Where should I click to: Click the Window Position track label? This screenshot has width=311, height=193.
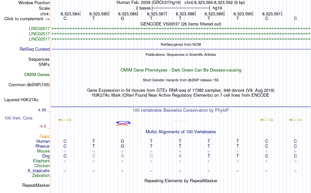pos(34,3)
